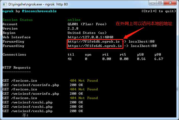This screenshot has width=179, height=120.
Task: Click the 'Connections' label
Action: pos(14,55)
